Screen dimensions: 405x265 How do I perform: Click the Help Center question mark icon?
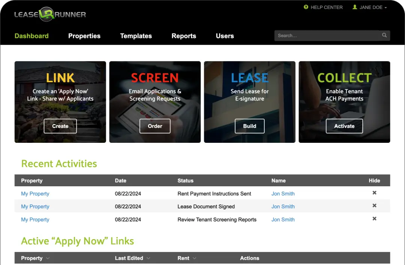coord(306,7)
